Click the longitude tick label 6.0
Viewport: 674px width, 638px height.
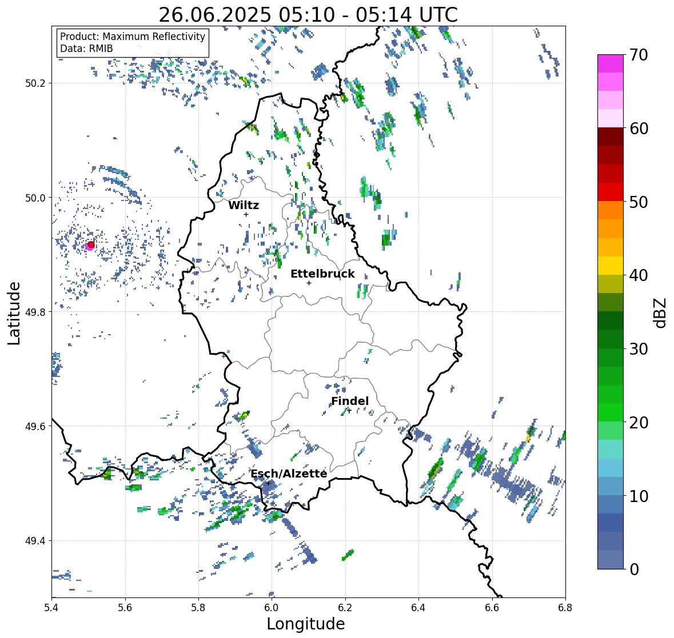[272, 608]
